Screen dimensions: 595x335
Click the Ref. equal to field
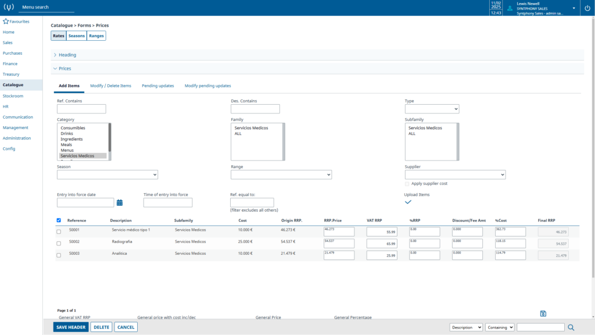tap(252, 202)
